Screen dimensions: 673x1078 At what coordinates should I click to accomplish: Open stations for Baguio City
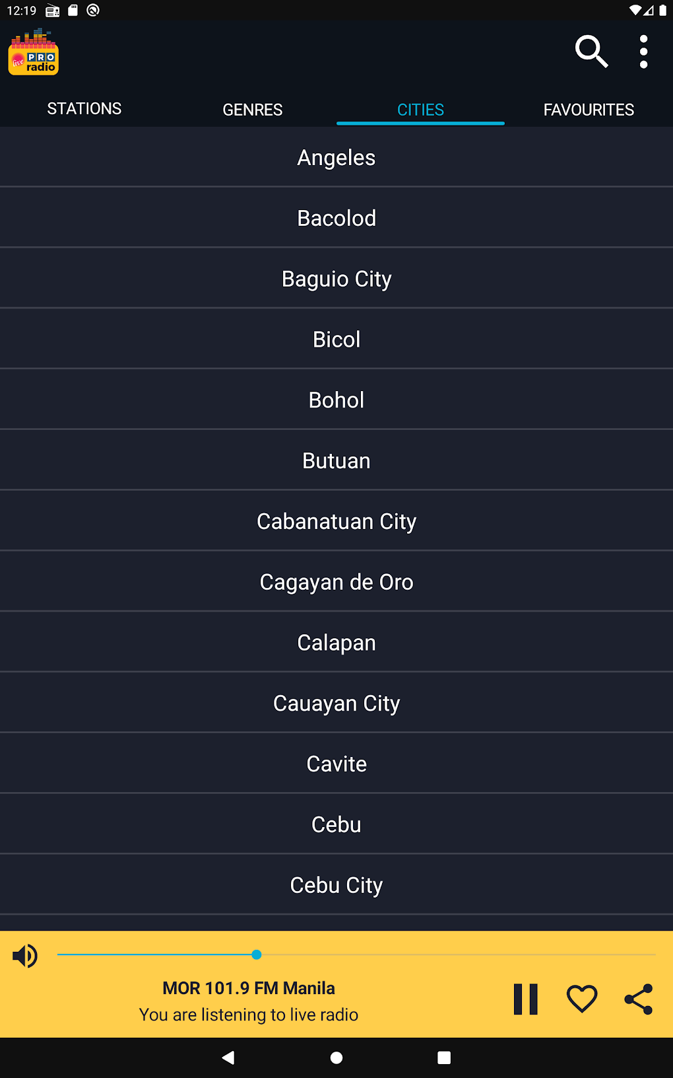pos(336,279)
